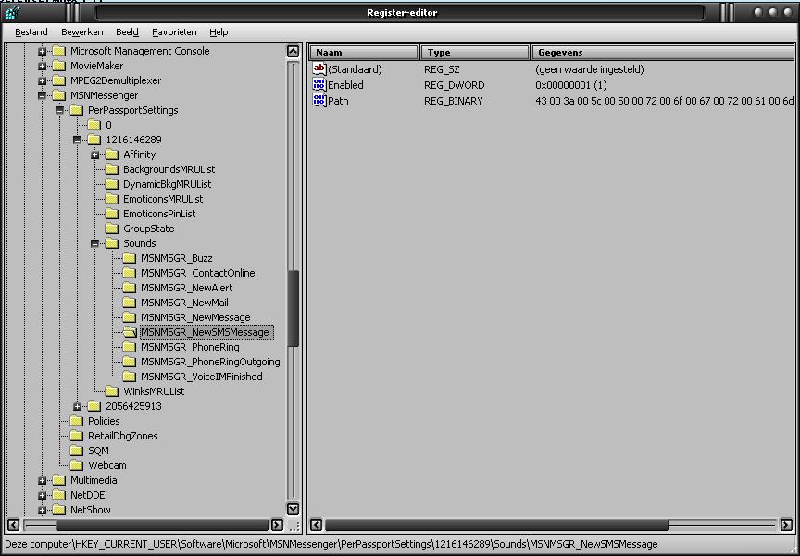Image resolution: width=800 pixels, height=556 pixels.
Task: Click the Path binary value icon
Action: pos(319,100)
